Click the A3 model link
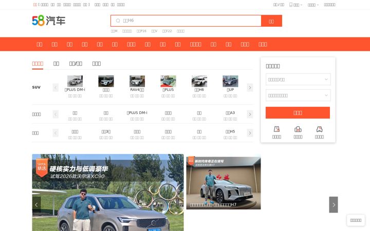Image resolution: width=370 pixels, height=231 pixels. pyautogui.click(x=230, y=113)
